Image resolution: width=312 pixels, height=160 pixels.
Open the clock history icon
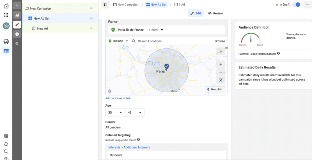coord(17,34)
